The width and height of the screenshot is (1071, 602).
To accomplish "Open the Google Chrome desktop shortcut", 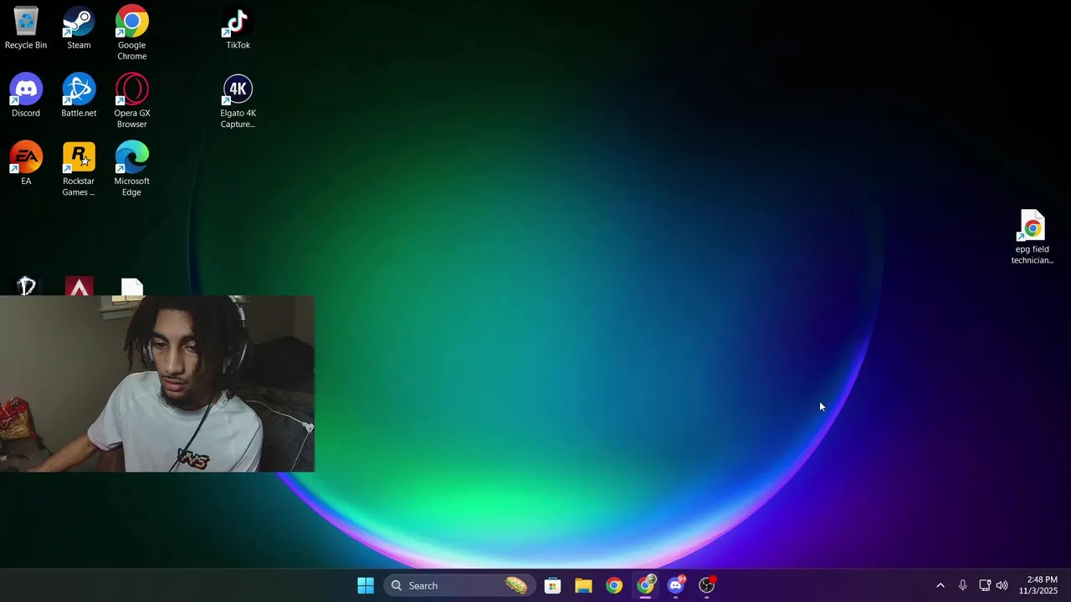I will (x=131, y=33).
